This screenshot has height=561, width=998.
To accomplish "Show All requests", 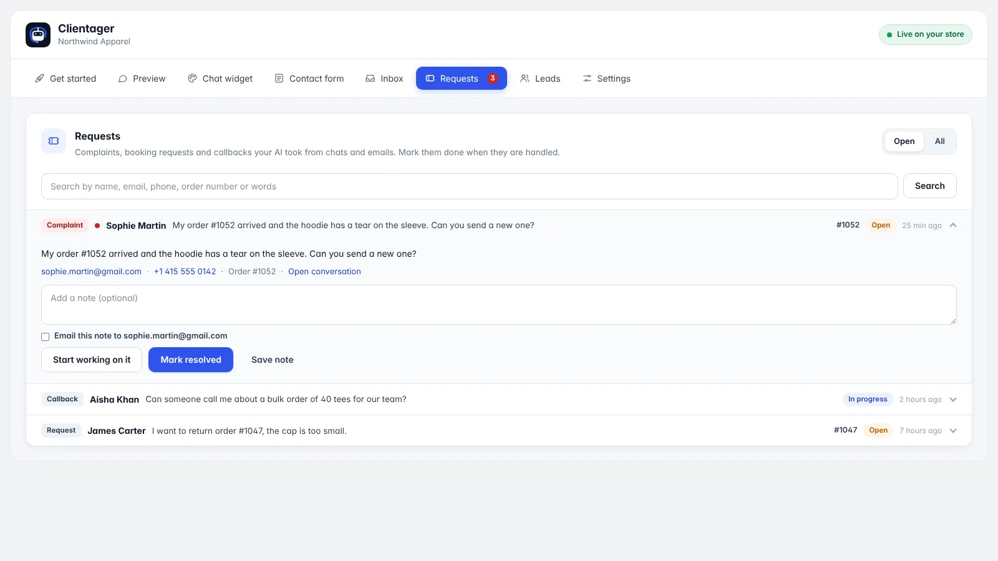I will (x=939, y=141).
